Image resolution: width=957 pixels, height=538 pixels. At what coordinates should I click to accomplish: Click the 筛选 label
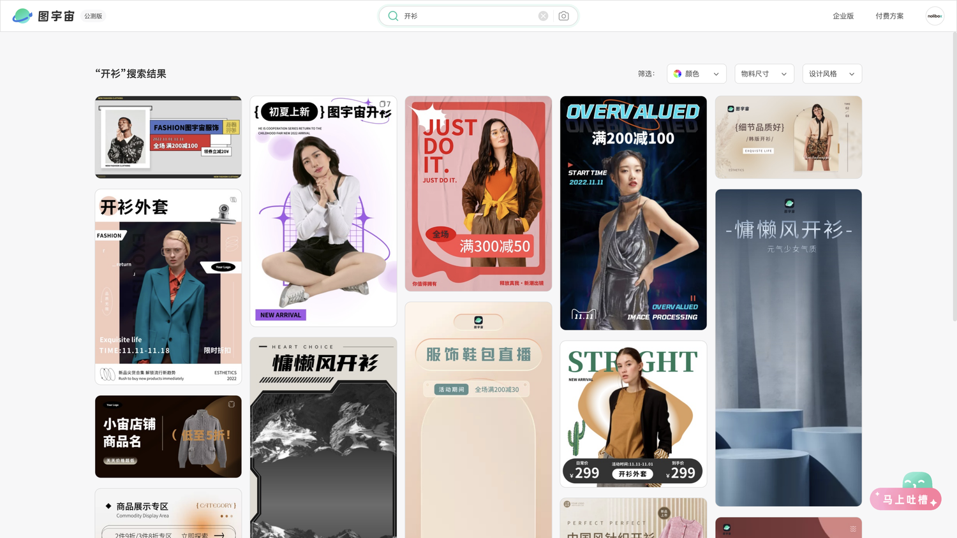tap(646, 74)
